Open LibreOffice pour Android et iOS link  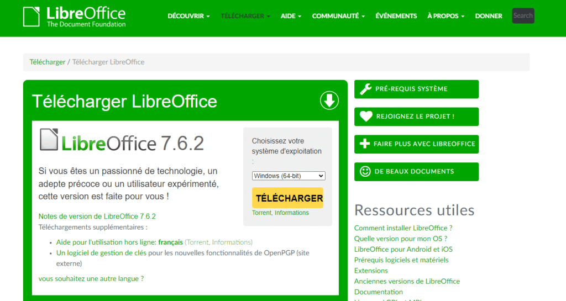(403, 249)
